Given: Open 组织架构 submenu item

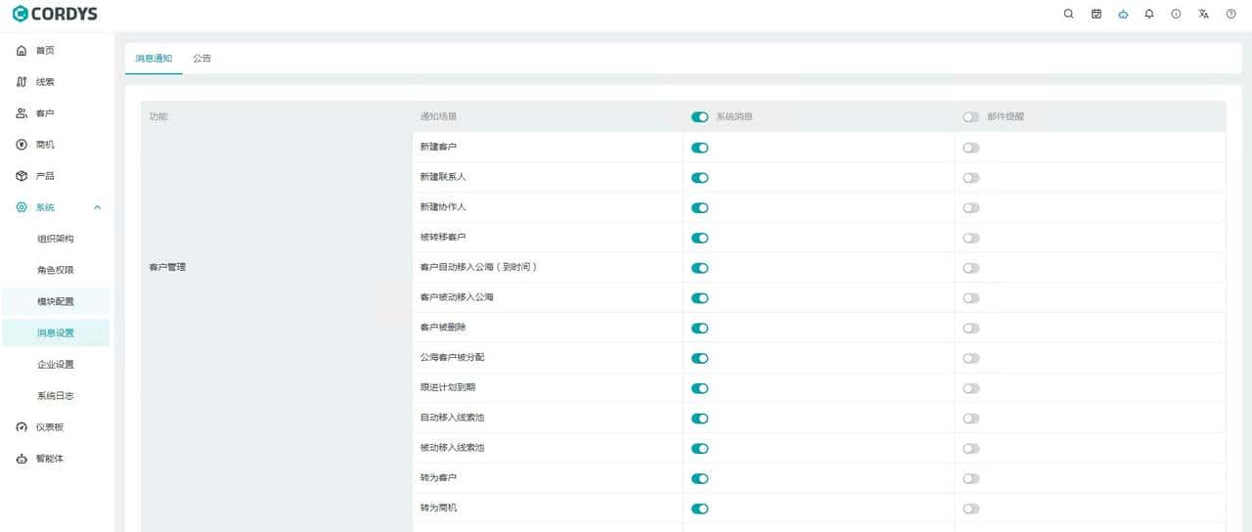Looking at the screenshot, I should click(56, 239).
